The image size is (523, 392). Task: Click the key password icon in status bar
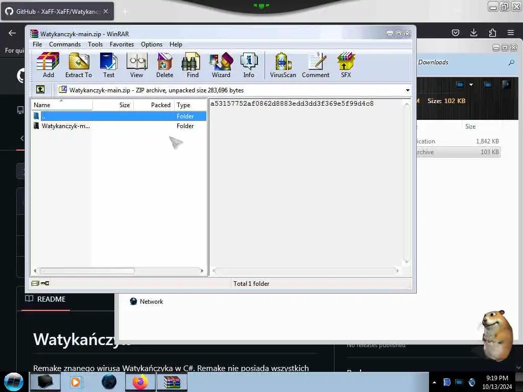coord(45,283)
